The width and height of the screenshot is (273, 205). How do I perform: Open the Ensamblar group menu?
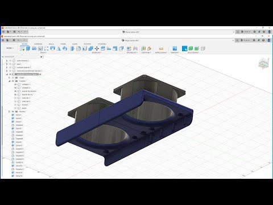(132, 52)
